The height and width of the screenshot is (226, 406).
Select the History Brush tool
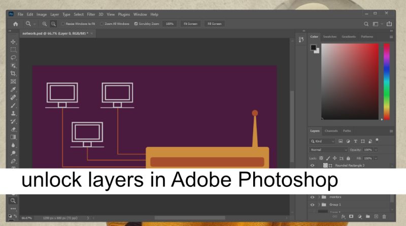click(x=13, y=121)
